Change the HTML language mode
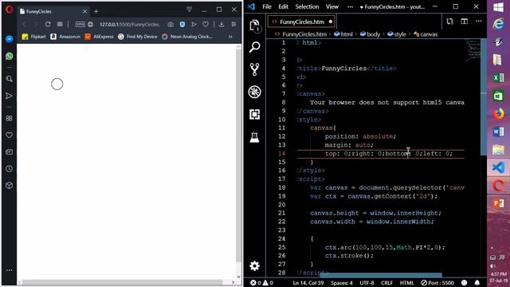This screenshot has height=287, width=510. click(x=406, y=283)
